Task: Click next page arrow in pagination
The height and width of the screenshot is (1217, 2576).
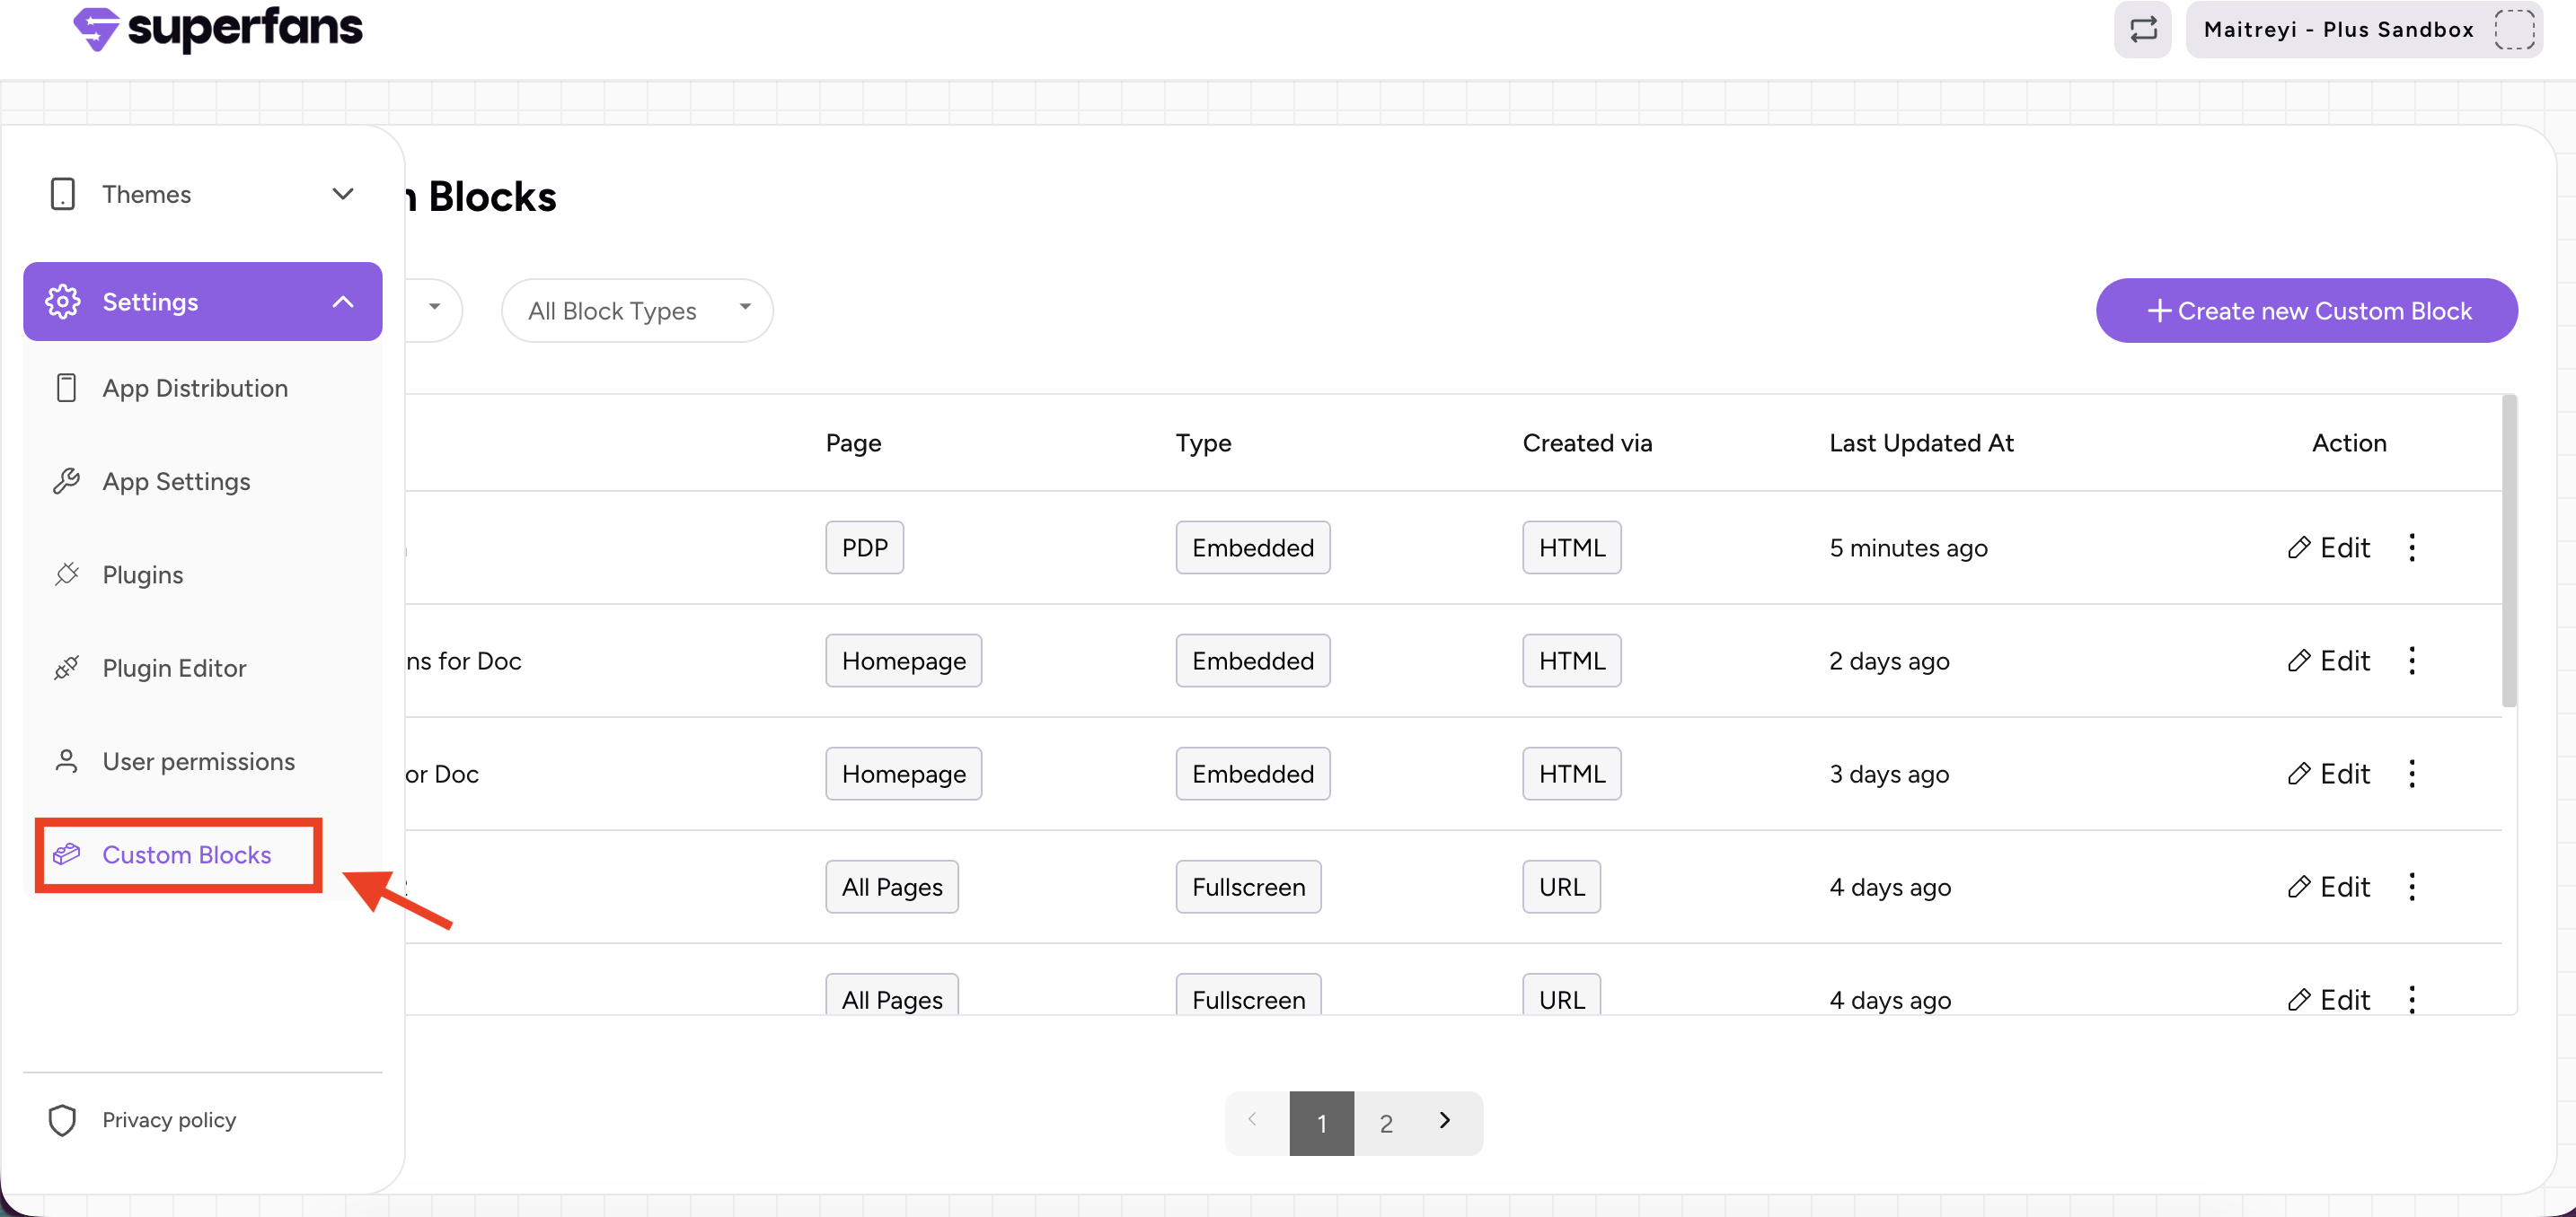Action: (1445, 1121)
